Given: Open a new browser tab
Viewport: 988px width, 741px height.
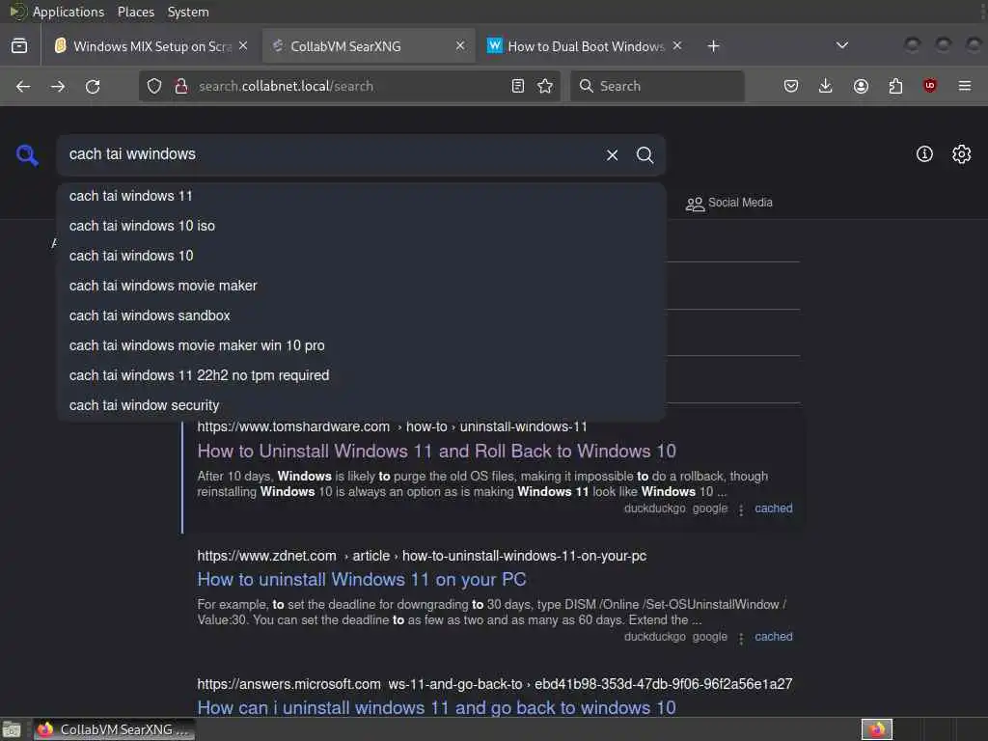Looking at the screenshot, I should tap(713, 46).
